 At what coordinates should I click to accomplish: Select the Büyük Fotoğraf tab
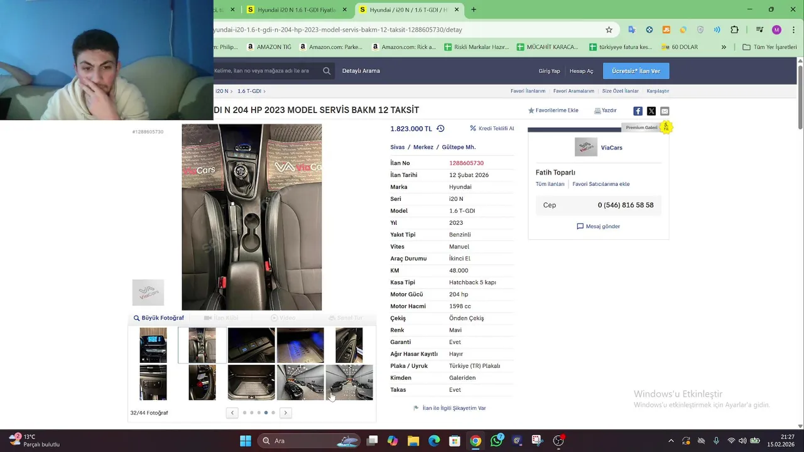[x=158, y=318]
